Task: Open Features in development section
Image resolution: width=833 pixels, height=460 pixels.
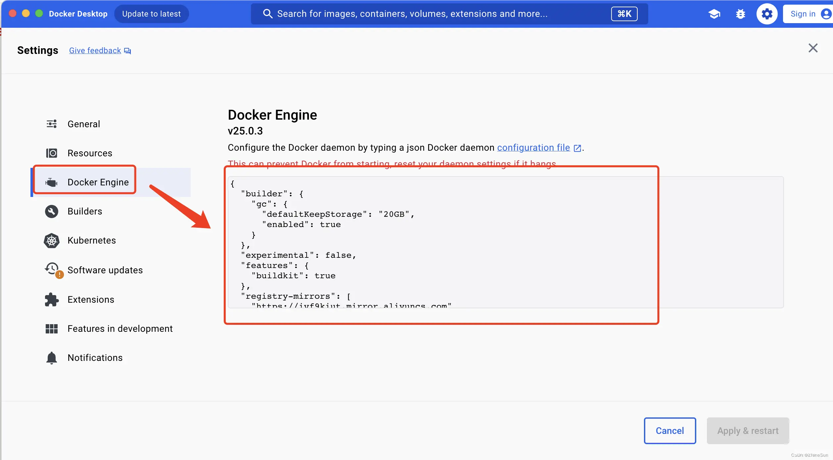Action: tap(111, 328)
